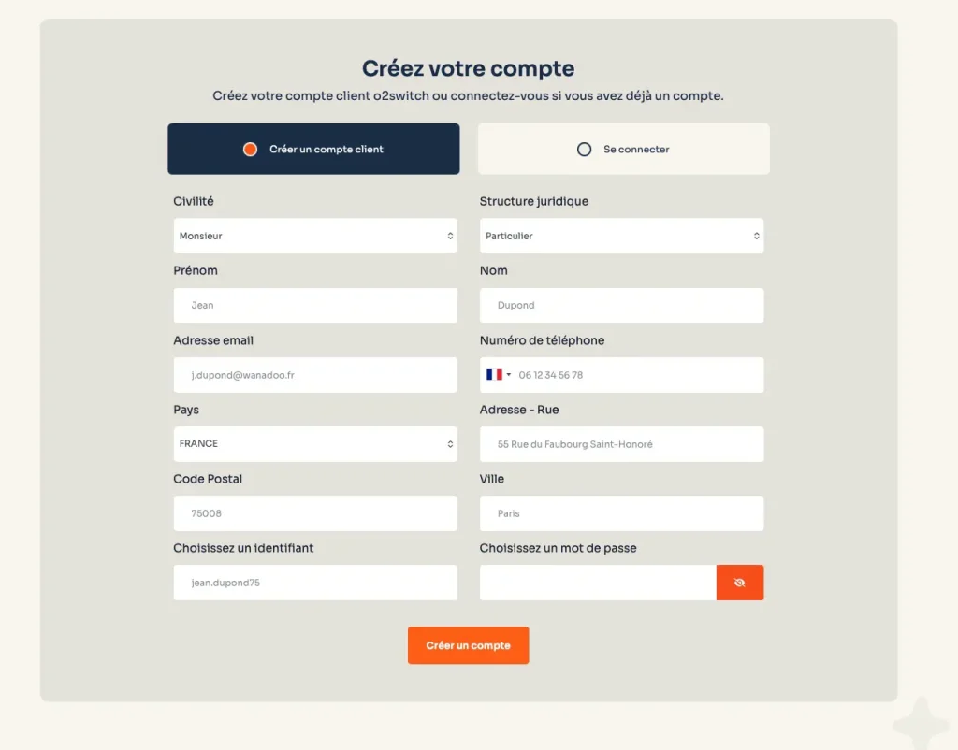The height and width of the screenshot is (750, 958).
Task: Click the French flag country selector
Action: 499,375
